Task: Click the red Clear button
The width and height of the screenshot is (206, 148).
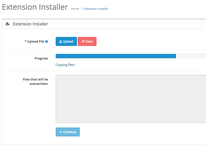Action: 87,42
